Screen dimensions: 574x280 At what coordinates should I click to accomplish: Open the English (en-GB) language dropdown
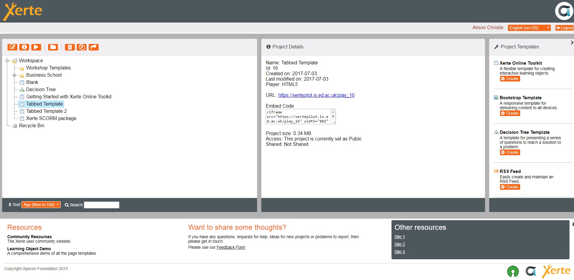click(529, 28)
